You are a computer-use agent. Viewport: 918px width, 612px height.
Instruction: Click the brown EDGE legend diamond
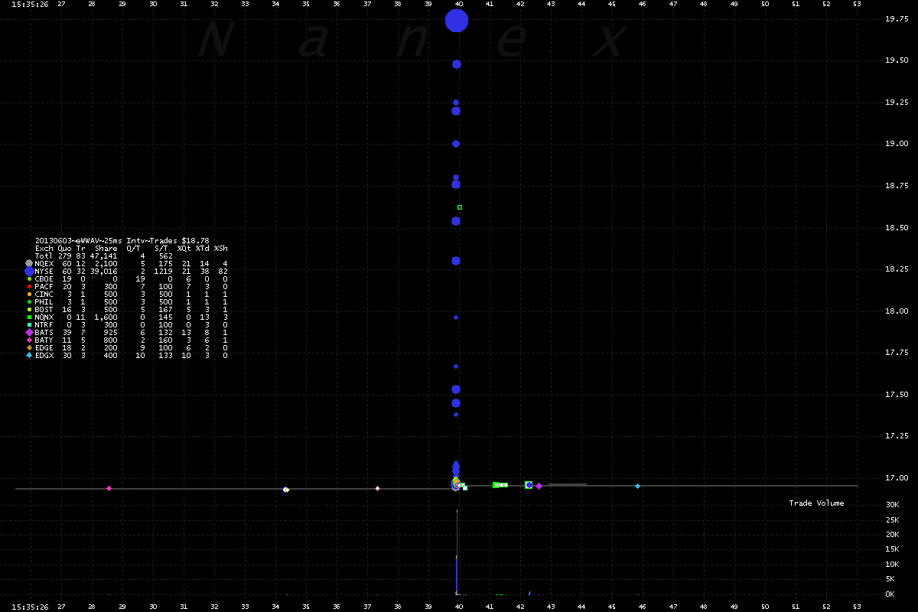coord(29,347)
